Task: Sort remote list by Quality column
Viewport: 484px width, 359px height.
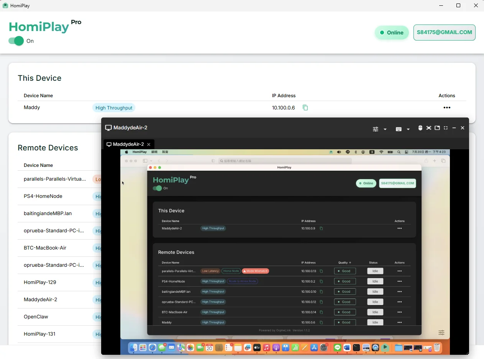Action: [345, 263]
